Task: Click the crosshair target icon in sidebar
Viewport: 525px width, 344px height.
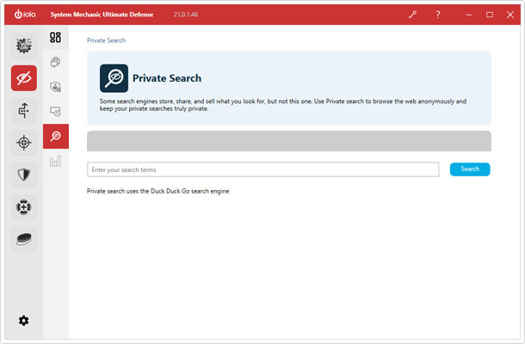Action: [x=24, y=143]
